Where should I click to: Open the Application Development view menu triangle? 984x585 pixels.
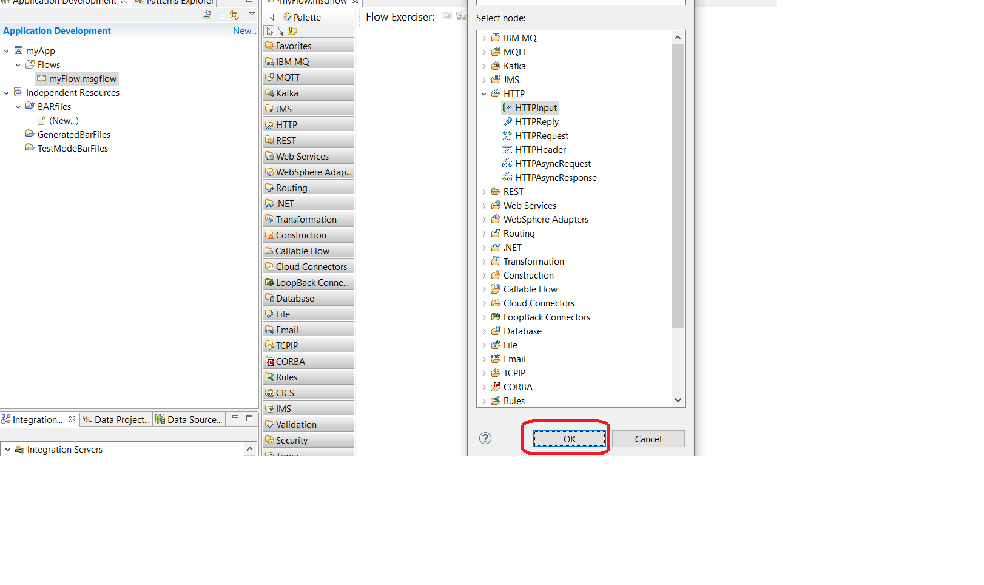251,14
